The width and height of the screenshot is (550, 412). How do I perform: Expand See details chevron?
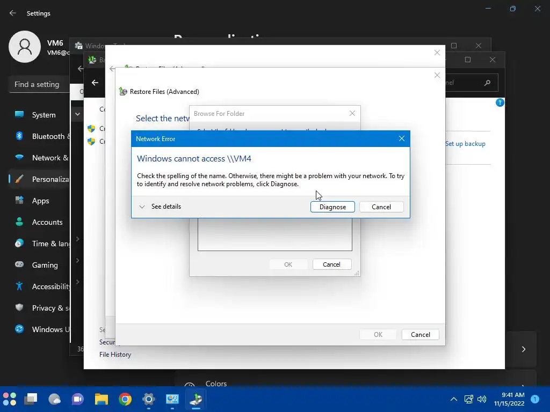click(142, 207)
